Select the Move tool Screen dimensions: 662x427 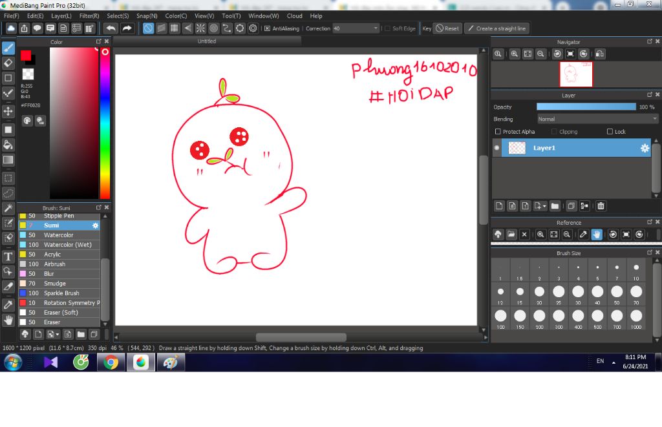[x=8, y=111]
